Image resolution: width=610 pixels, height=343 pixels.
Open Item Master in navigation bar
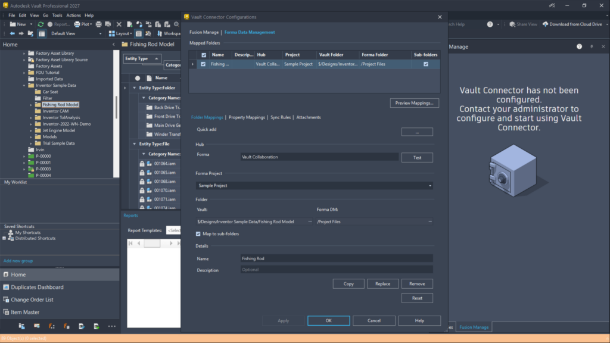(60, 312)
